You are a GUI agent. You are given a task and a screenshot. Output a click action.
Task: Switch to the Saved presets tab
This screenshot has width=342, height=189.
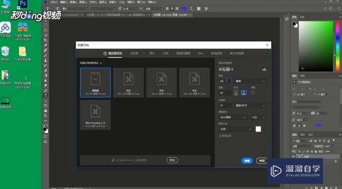[x=134, y=54]
